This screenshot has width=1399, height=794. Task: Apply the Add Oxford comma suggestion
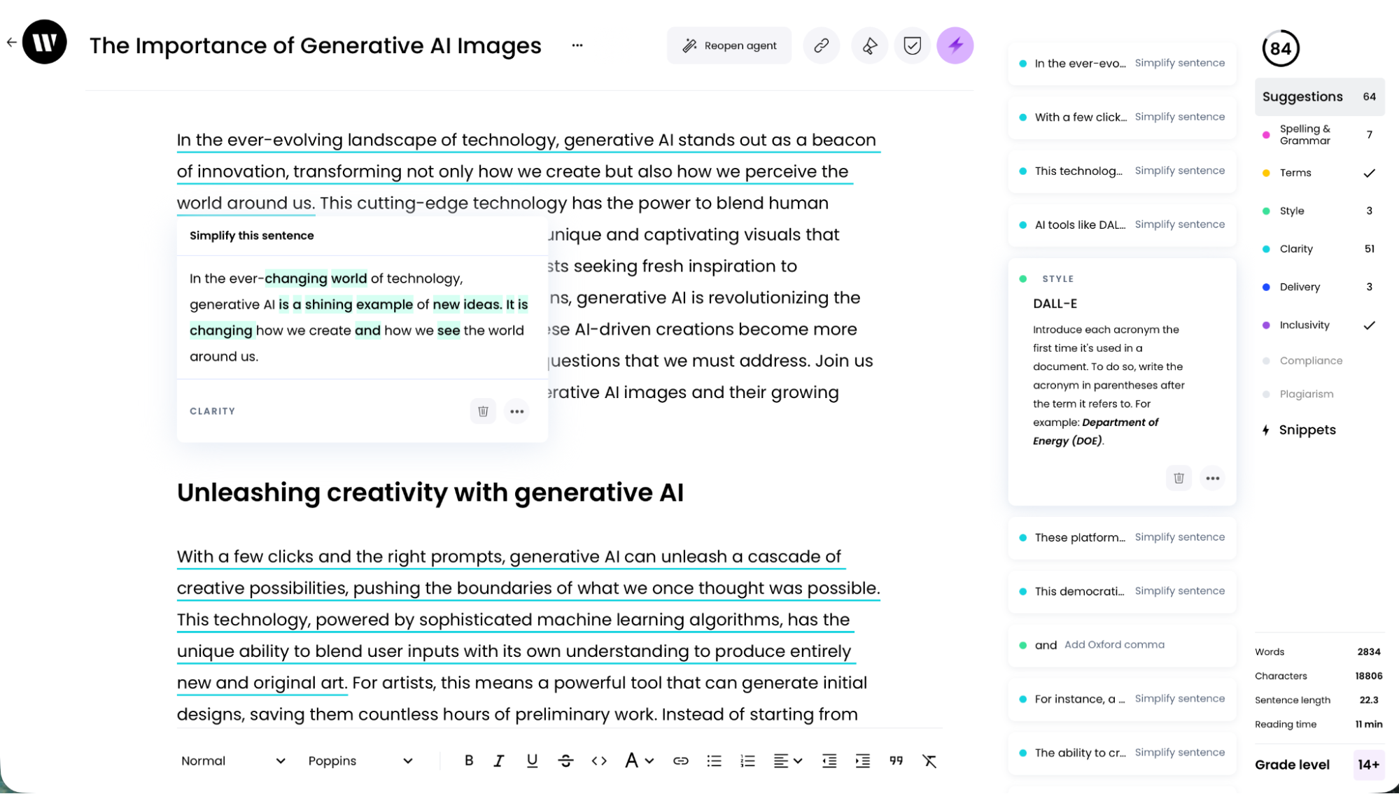tap(1113, 644)
